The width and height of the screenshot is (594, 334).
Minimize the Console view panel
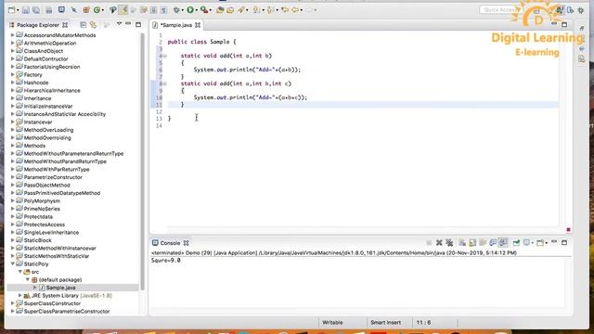(554, 242)
